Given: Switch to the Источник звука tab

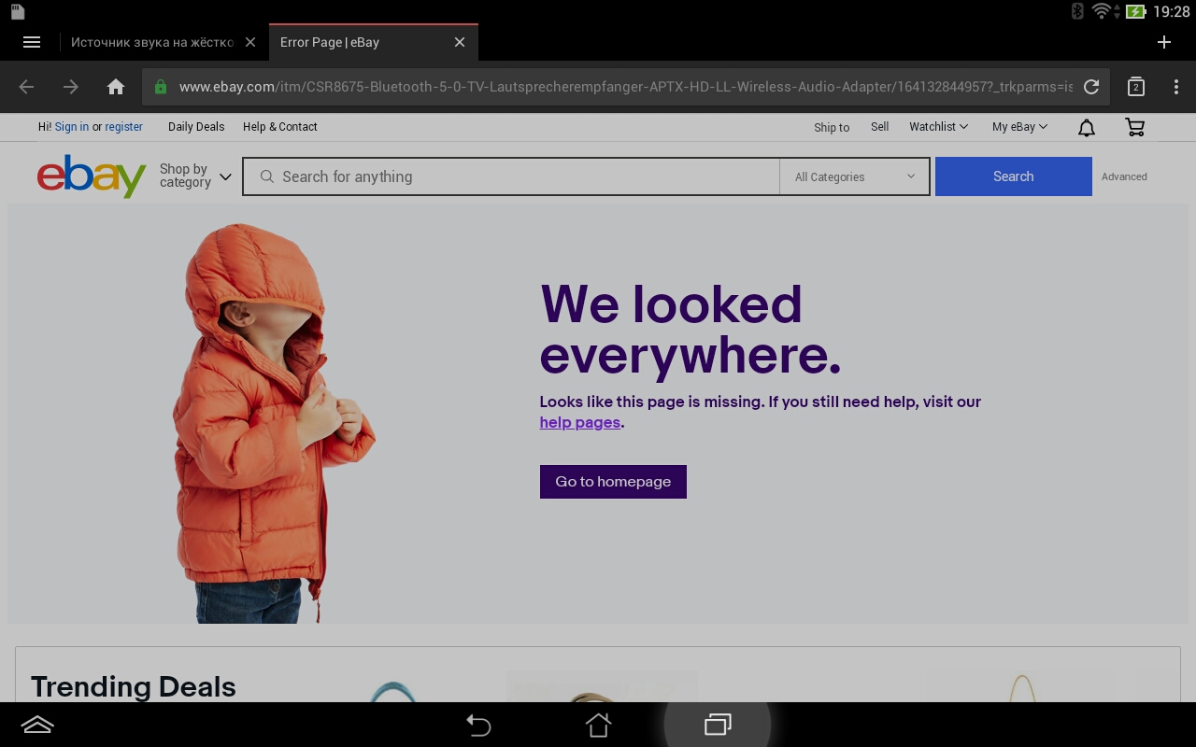Looking at the screenshot, I should pos(152,42).
